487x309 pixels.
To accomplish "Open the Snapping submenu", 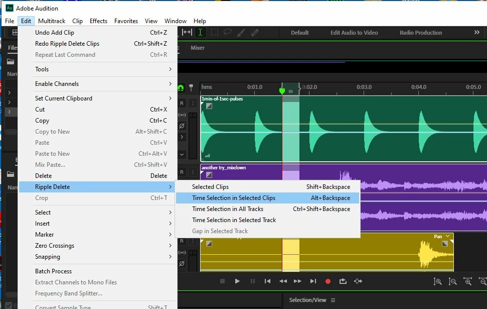I will click(98, 257).
